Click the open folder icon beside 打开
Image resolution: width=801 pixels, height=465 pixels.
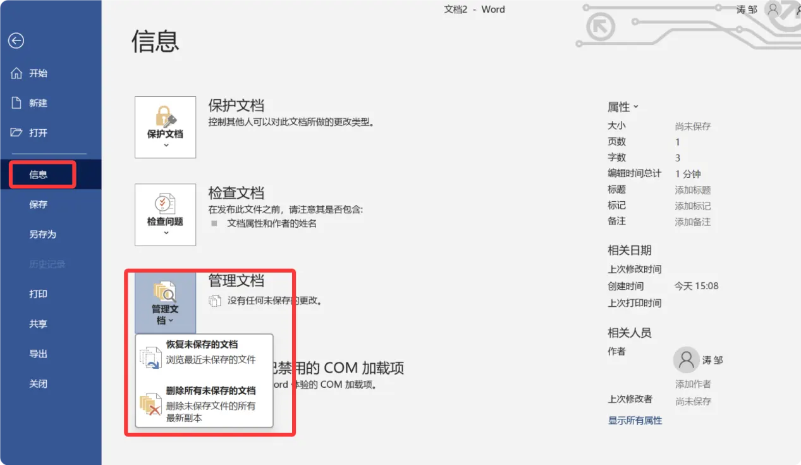pos(17,132)
